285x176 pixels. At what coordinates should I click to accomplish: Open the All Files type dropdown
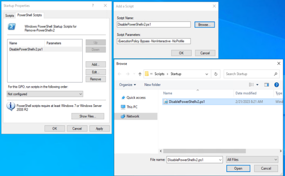252,160
